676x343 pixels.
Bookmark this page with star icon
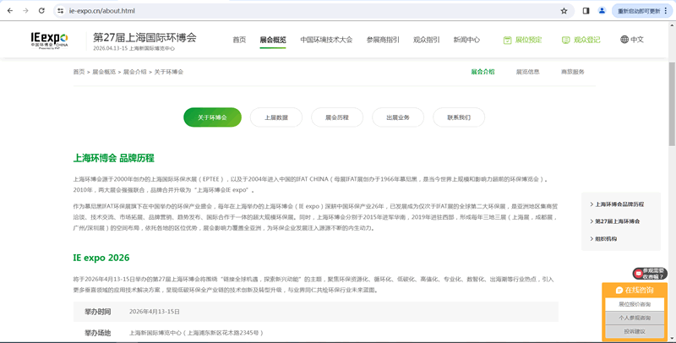point(564,11)
